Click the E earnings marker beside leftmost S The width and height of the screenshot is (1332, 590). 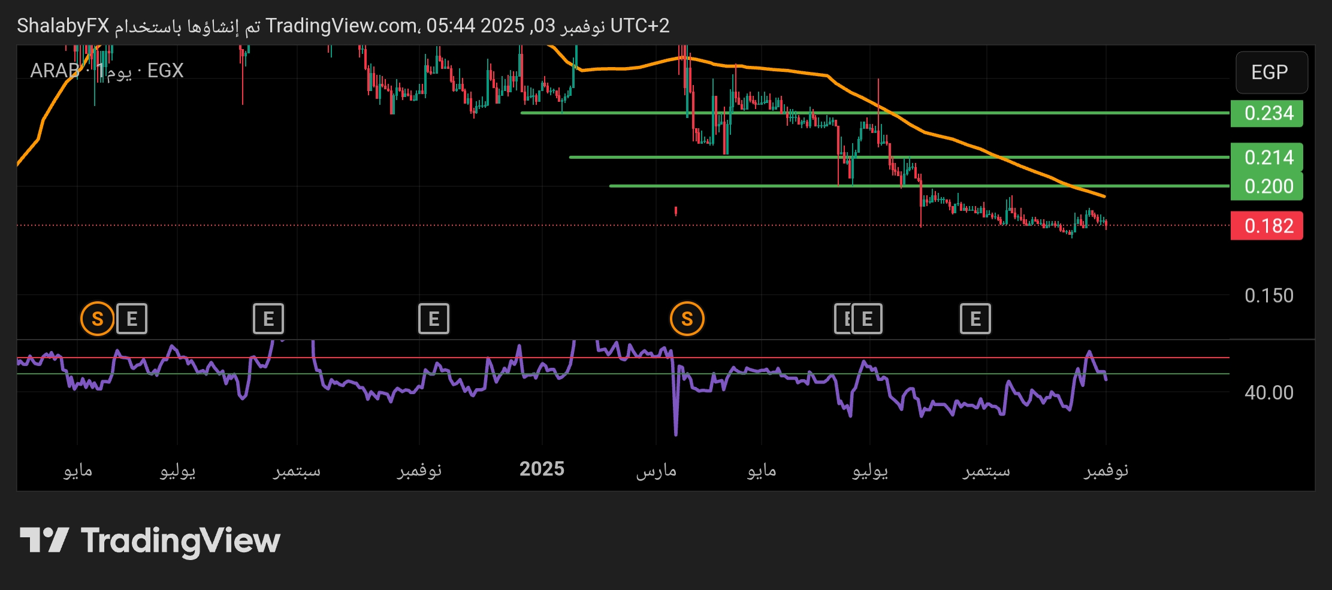[132, 319]
